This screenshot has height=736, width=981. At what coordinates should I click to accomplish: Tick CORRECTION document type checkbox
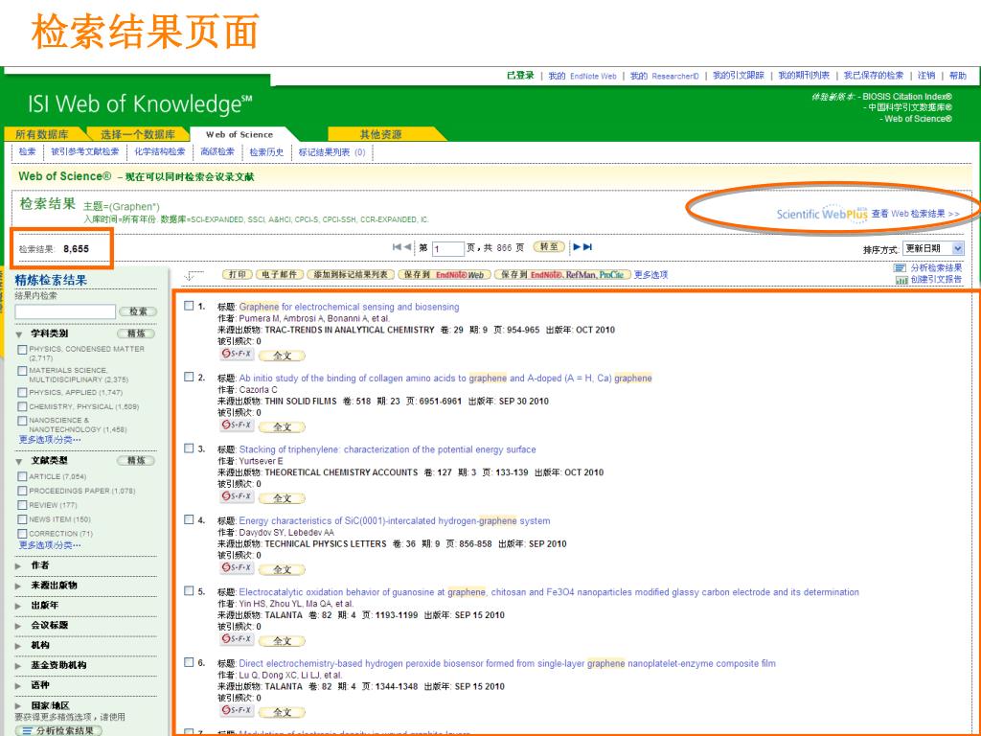[x=23, y=534]
